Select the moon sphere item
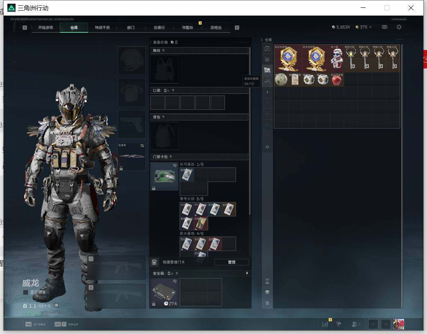Screen dimensions: 427x334 pyautogui.click(x=281, y=80)
